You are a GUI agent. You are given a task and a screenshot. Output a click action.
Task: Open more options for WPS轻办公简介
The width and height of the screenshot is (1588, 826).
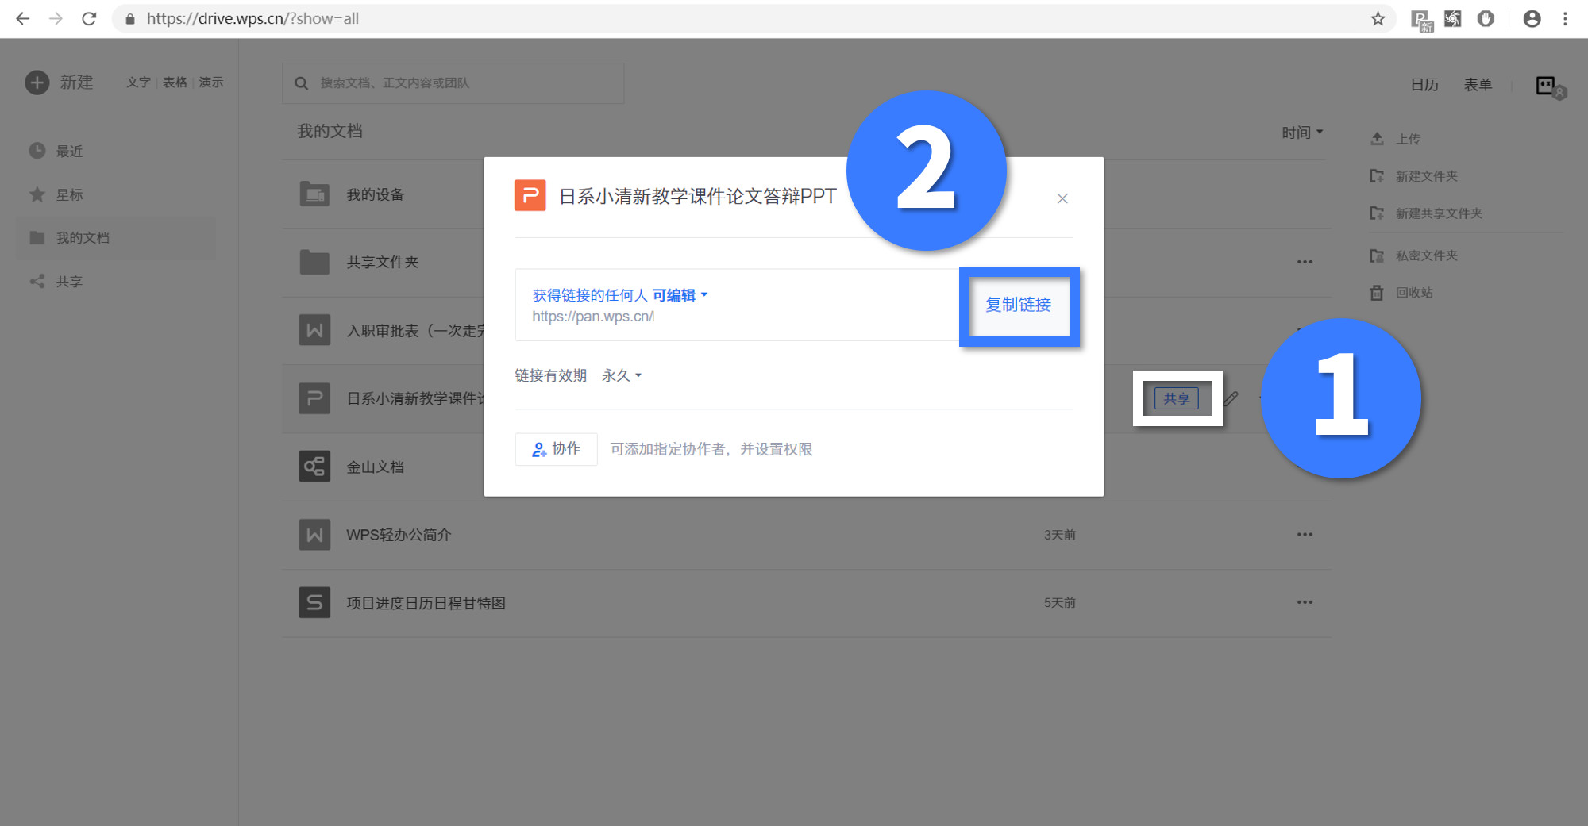coord(1305,534)
